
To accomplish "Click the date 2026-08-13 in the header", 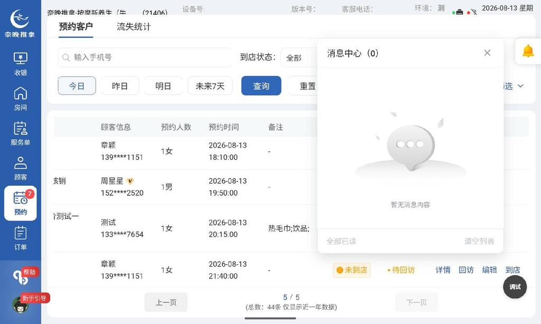I will [499, 8].
